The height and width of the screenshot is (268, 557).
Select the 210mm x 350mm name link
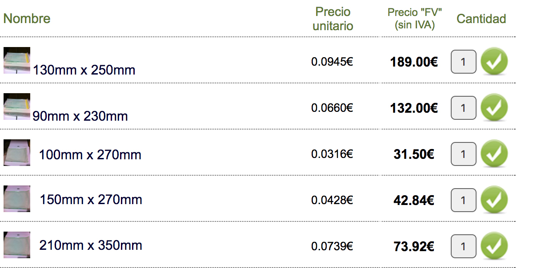tap(91, 245)
